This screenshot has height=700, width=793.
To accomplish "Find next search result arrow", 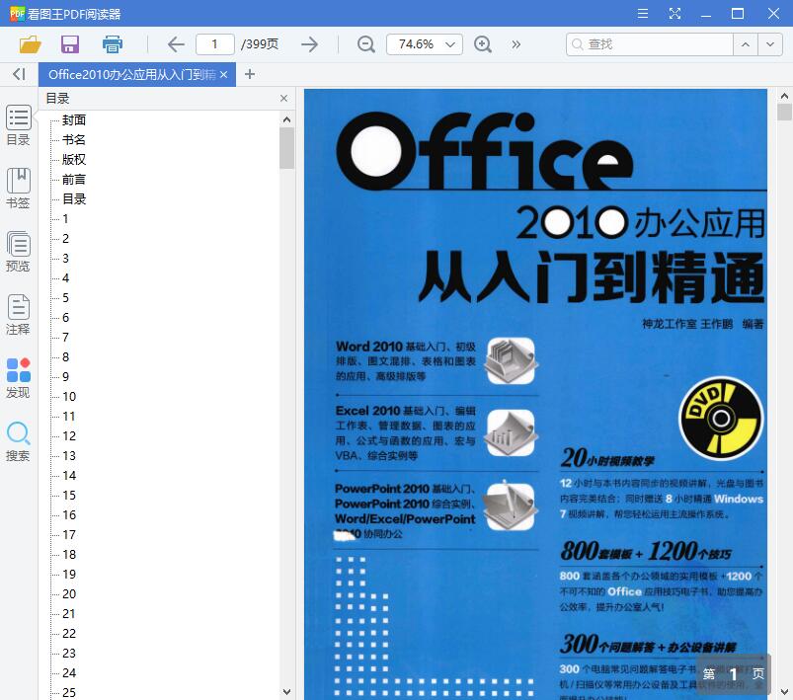I will [769, 44].
